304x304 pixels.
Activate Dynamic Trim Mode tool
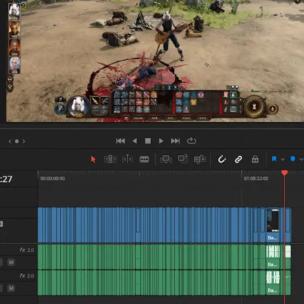coord(128,159)
